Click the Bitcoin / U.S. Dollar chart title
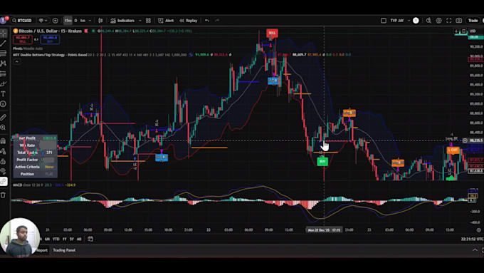Screen dimensions: 484x273 click(x=50, y=31)
